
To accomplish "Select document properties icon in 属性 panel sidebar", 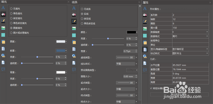I will pyautogui.click(x=145, y=50).
